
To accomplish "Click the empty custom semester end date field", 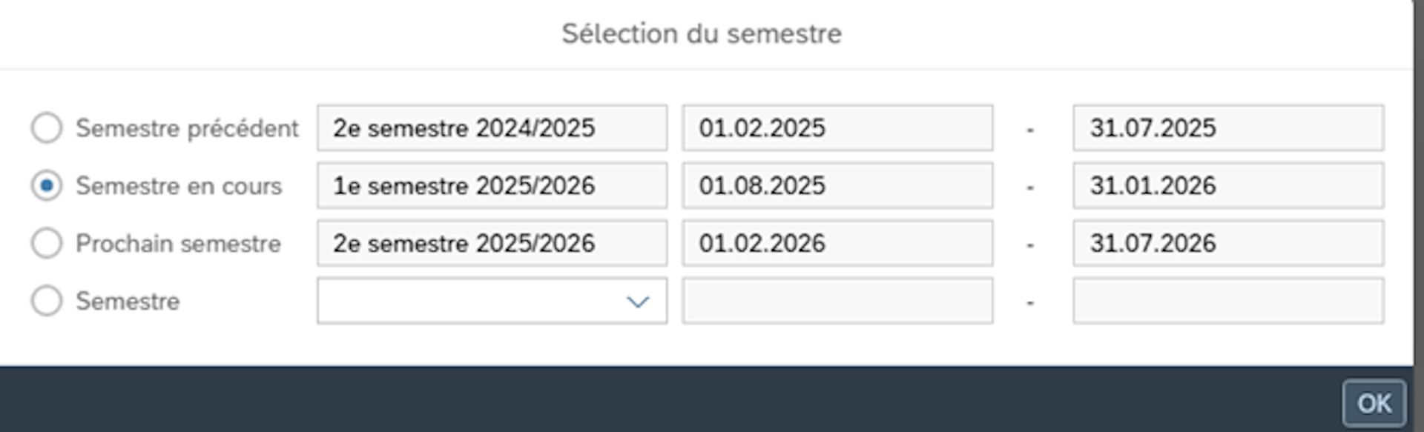I will [x=1228, y=301].
